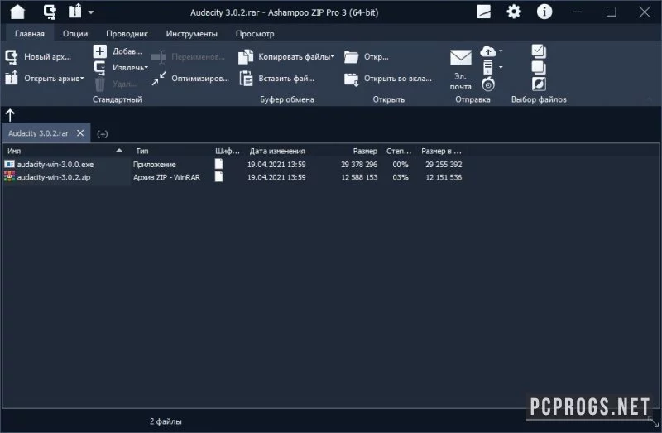Click the cloud upload icon
Screen dimensions: 662x433
[x=488, y=51]
